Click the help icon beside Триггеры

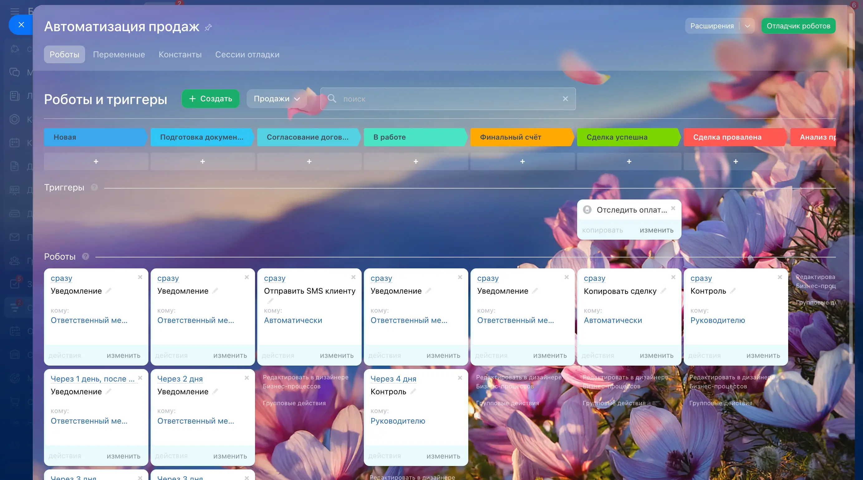coord(94,187)
